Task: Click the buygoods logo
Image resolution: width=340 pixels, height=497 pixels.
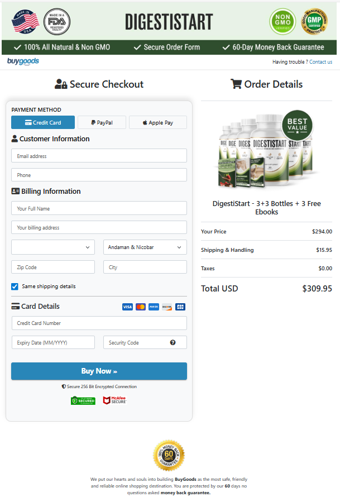Action: coord(23,61)
